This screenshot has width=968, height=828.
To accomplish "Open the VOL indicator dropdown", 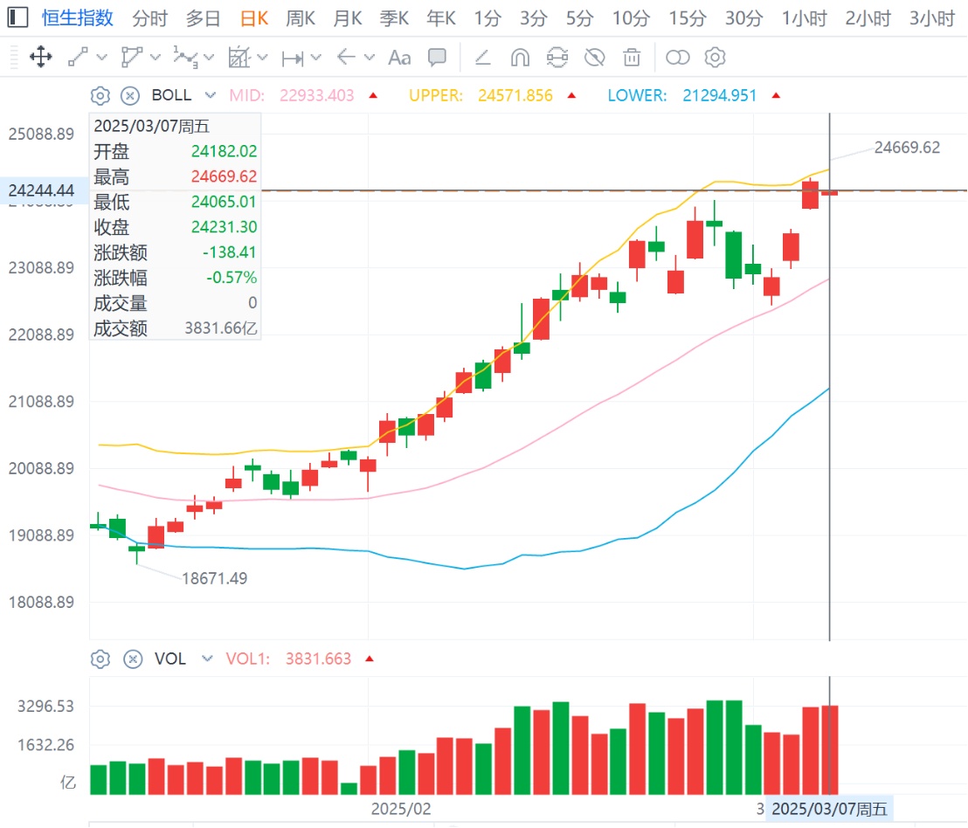I will 207,659.
